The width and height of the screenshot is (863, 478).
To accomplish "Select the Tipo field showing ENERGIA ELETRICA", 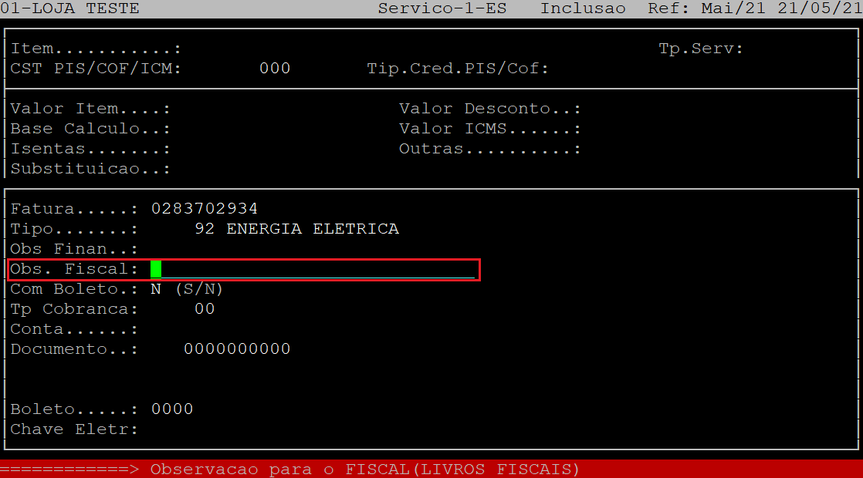I will (297, 229).
